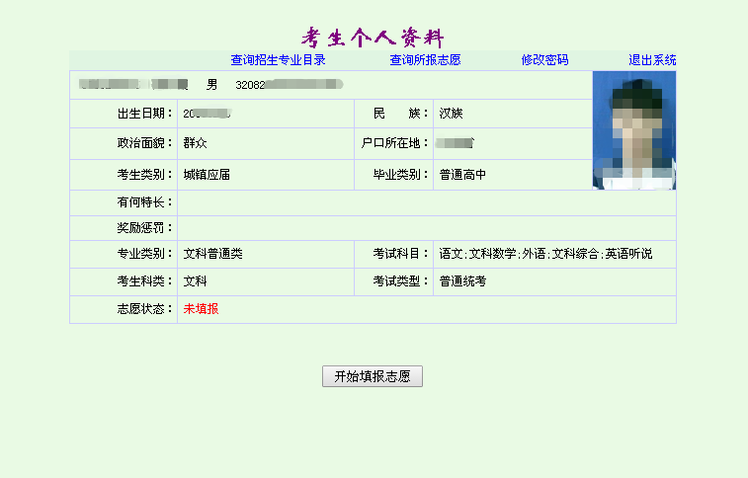This screenshot has height=478, width=748.
Task: Click the 考生科类 label
Action: click(x=144, y=281)
